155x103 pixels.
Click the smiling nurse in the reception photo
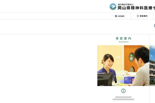[x=107, y=65]
